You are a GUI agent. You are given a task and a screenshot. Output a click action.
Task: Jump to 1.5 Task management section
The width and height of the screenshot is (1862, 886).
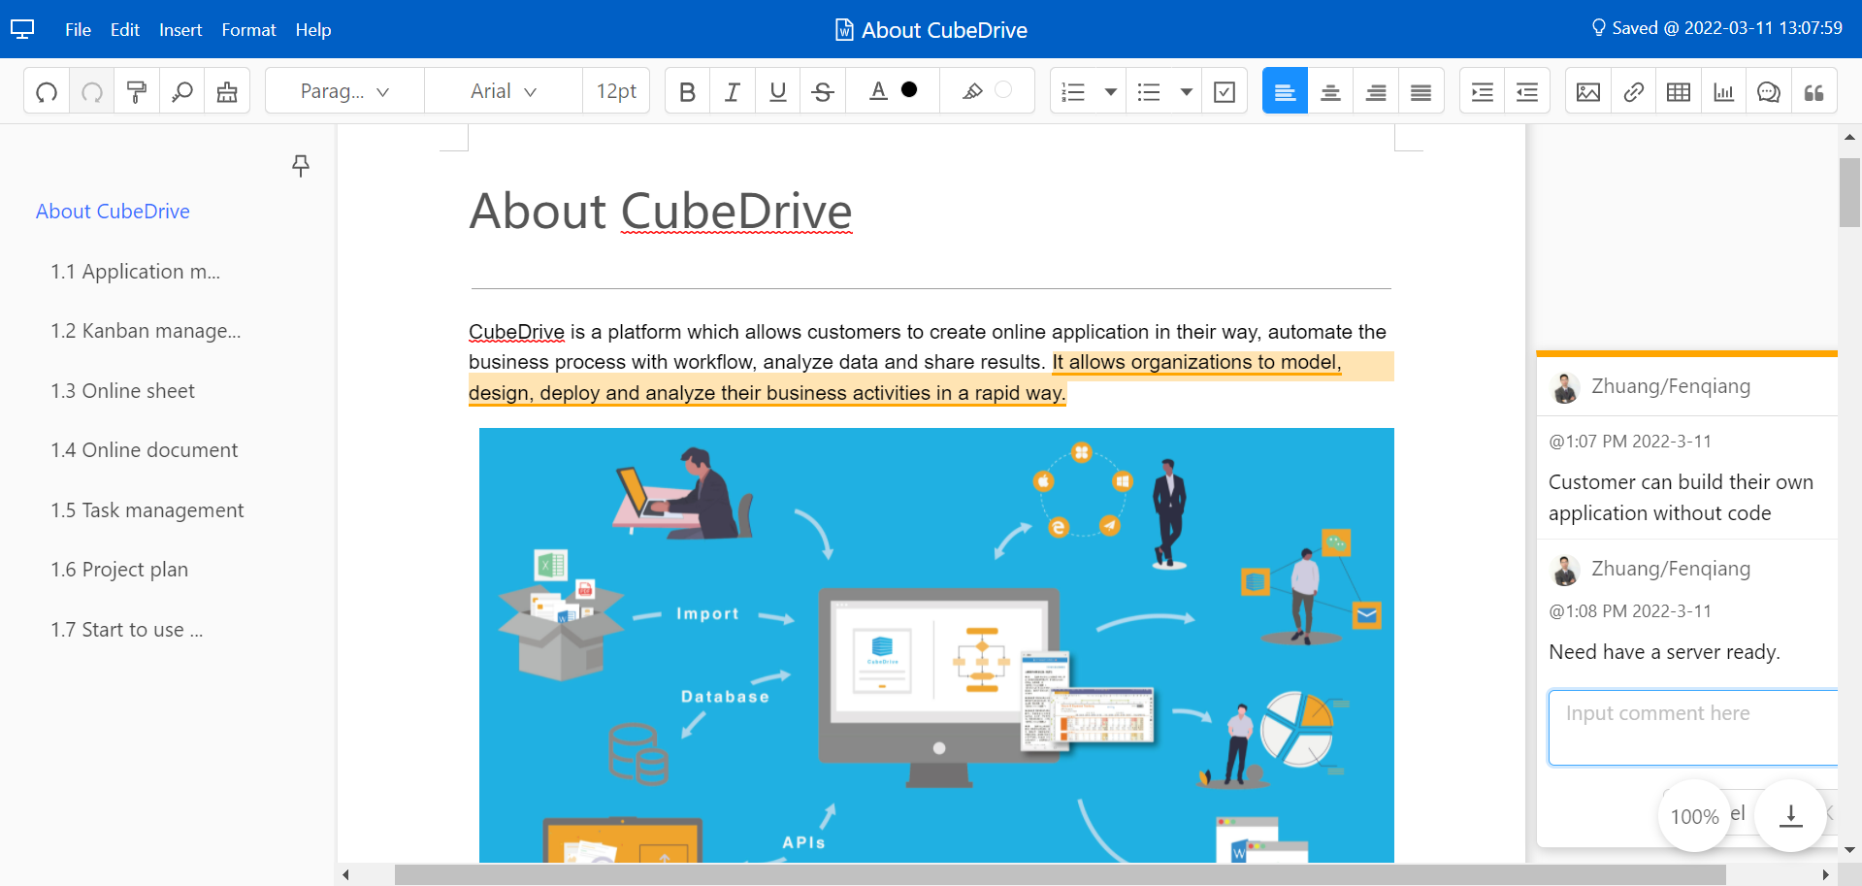(x=147, y=510)
